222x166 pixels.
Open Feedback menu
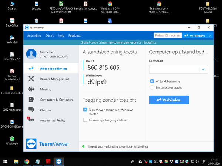pos(74,35)
